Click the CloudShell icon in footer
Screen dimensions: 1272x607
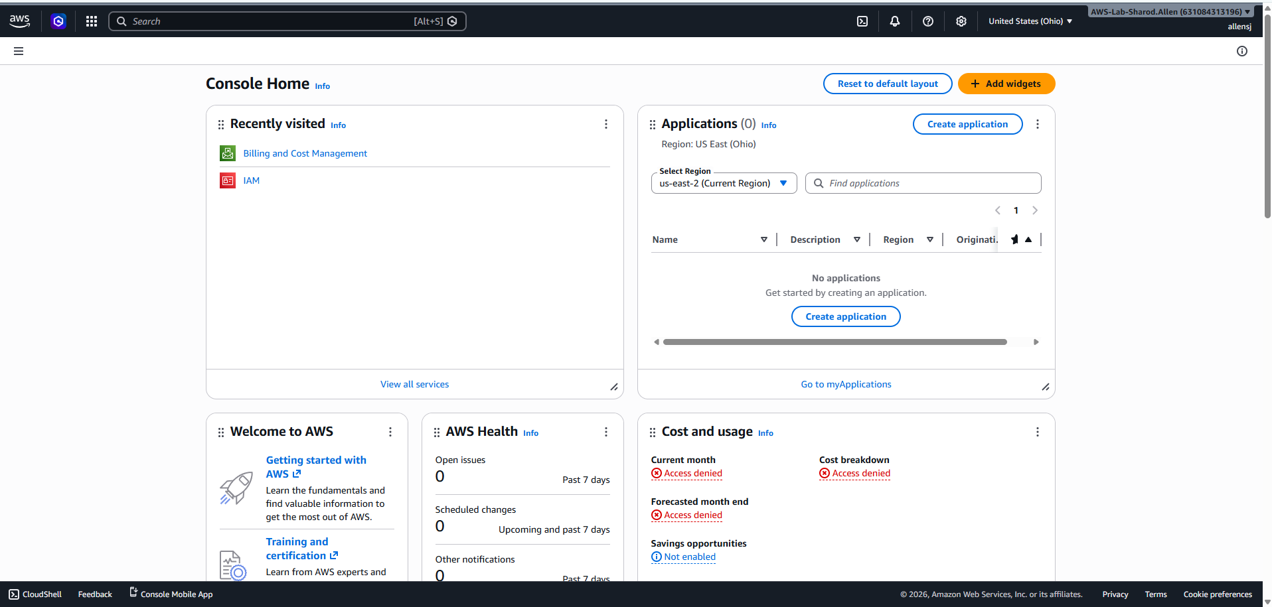[14, 594]
